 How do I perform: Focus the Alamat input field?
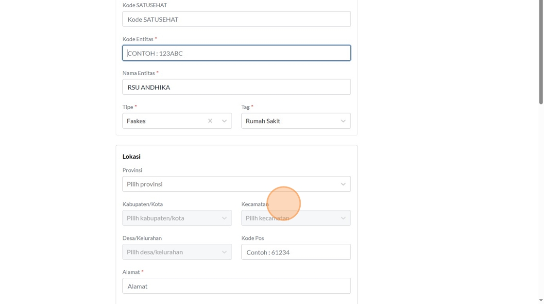[x=236, y=286]
